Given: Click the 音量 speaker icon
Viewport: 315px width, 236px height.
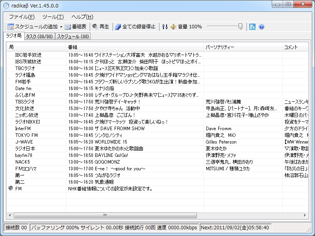Looking at the screenshot, I should [x=173, y=27].
